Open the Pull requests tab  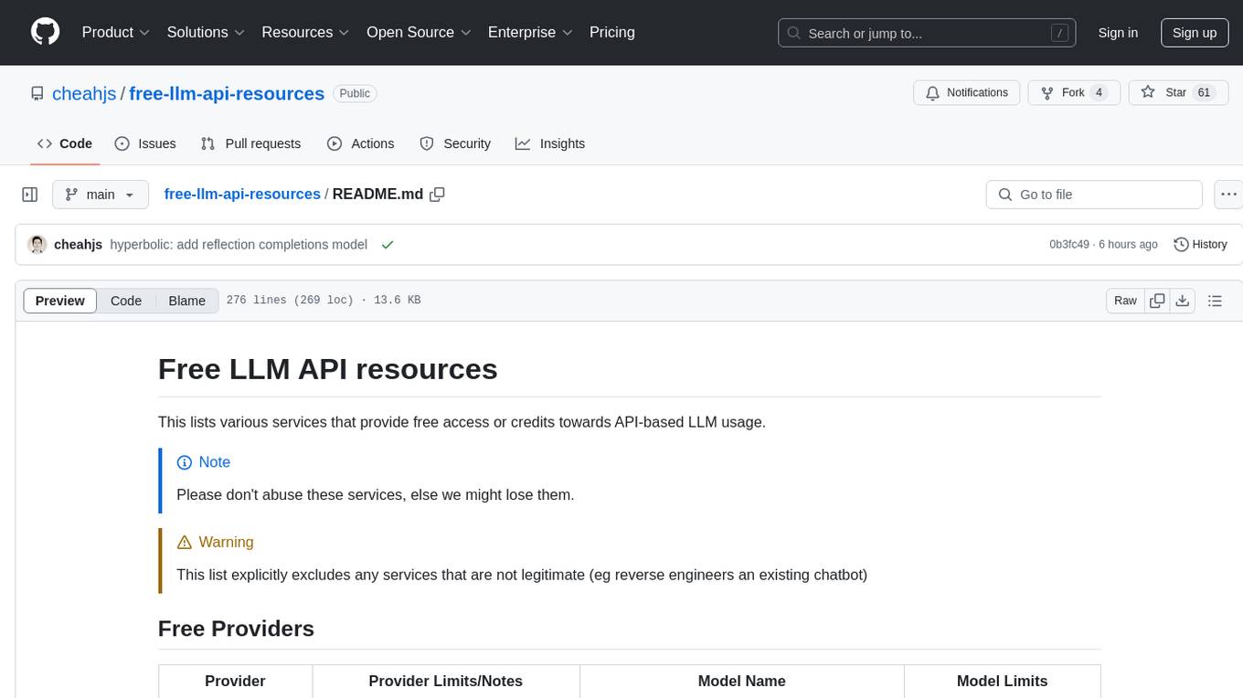coord(250,143)
